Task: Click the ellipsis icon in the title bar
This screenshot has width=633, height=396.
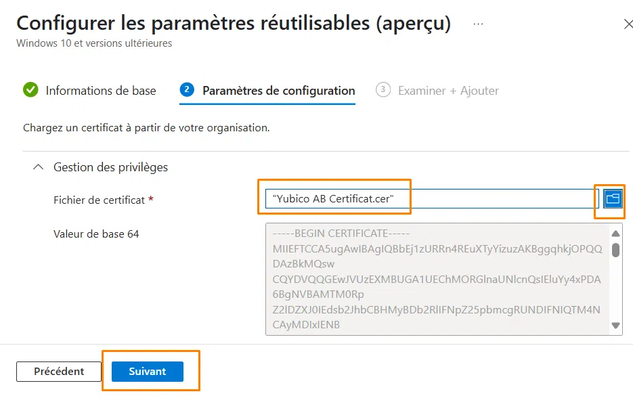Action: tap(478, 22)
